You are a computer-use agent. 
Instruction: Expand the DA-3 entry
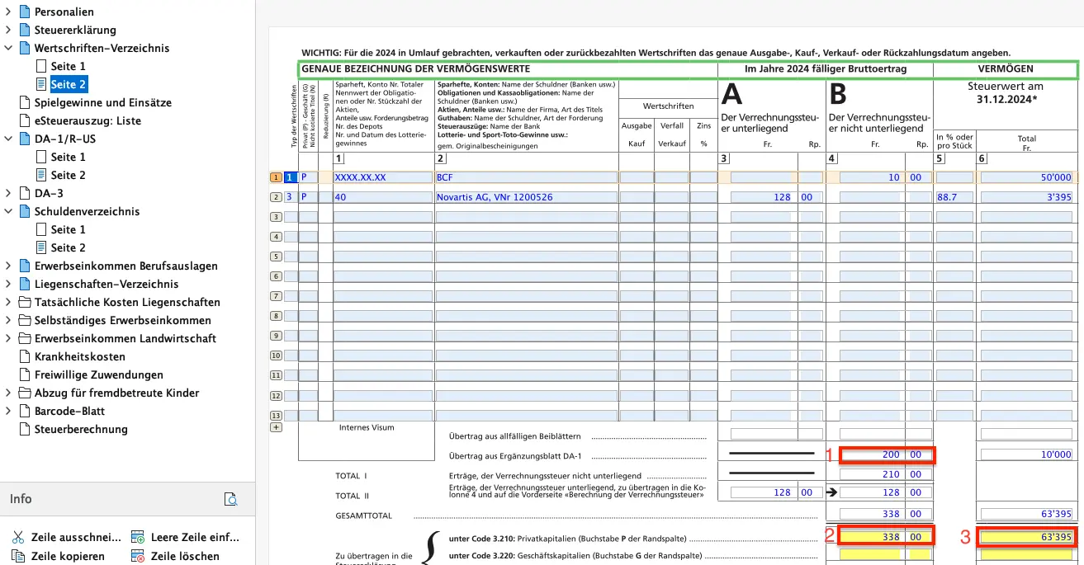pyautogui.click(x=8, y=193)
